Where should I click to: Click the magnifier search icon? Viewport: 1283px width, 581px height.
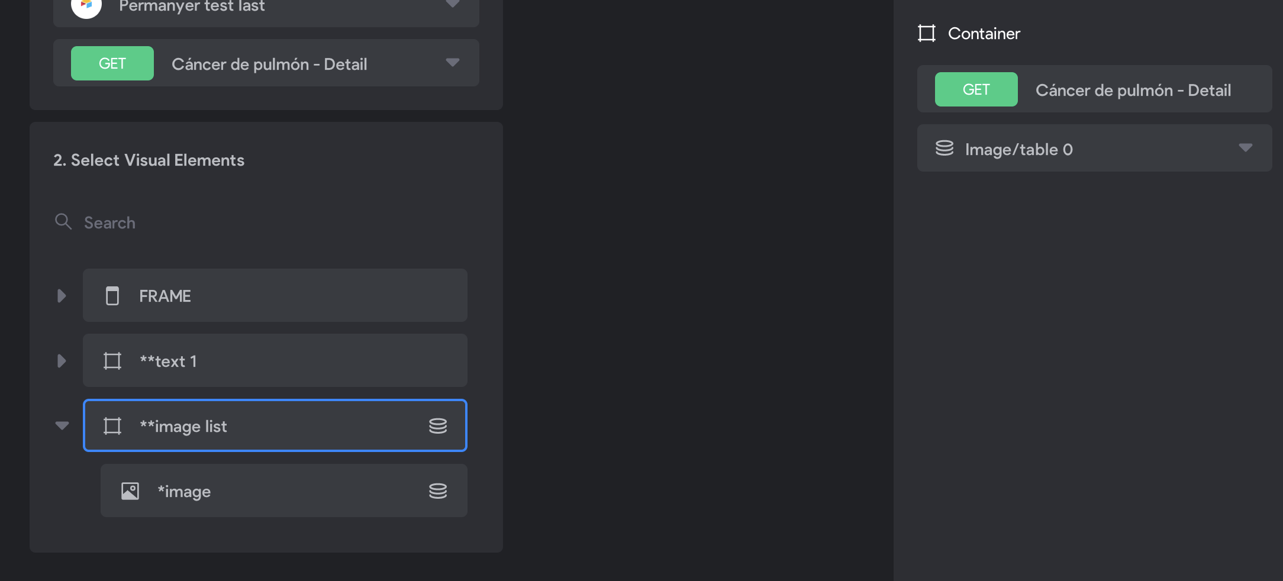(x=63, y=222)
